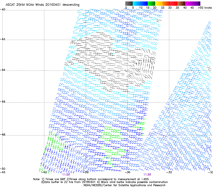Pick the green 15-20 knots color segment
The height and width of the screenshot is (187, 213).
pyautogui.click(x=151, y=3)
